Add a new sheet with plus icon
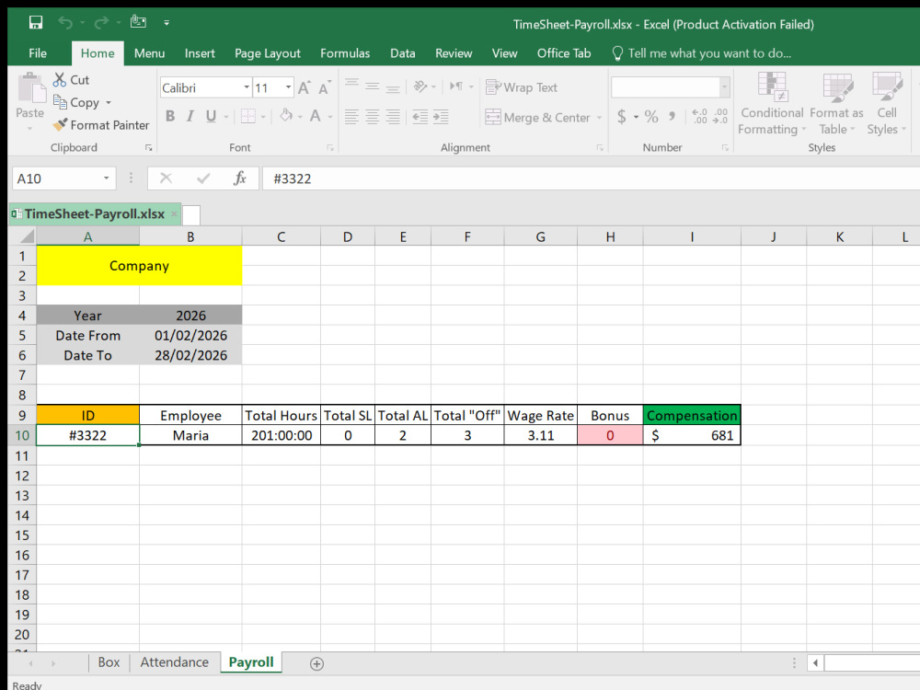 316,663
